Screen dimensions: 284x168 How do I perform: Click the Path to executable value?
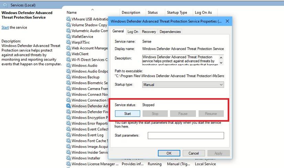(169, 76)
